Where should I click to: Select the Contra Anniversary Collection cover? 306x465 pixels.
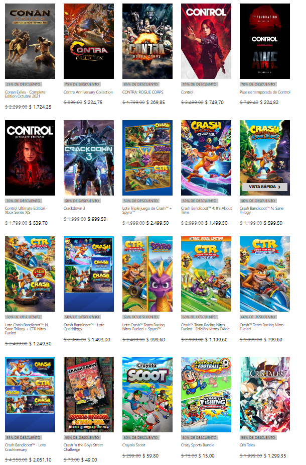pyautogui.click(x=89, y=41)
